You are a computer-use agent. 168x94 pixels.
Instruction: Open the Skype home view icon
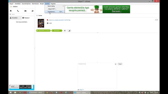coord(11,11)
